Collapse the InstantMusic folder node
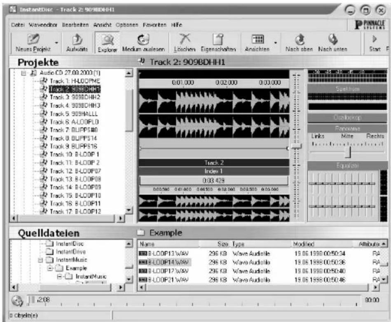This screenshot has height=322, width=391. tap(40, 260)
